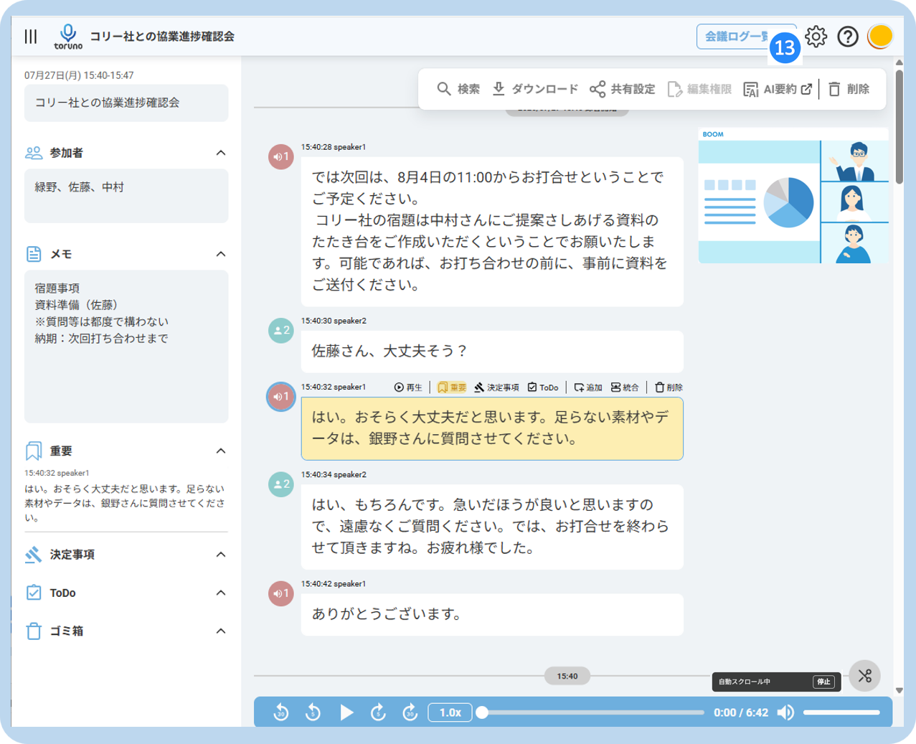Click the 15:40:34 speaker2 avatar icon
This screenshot has width=916, height=744.
[x=280, y=484]
